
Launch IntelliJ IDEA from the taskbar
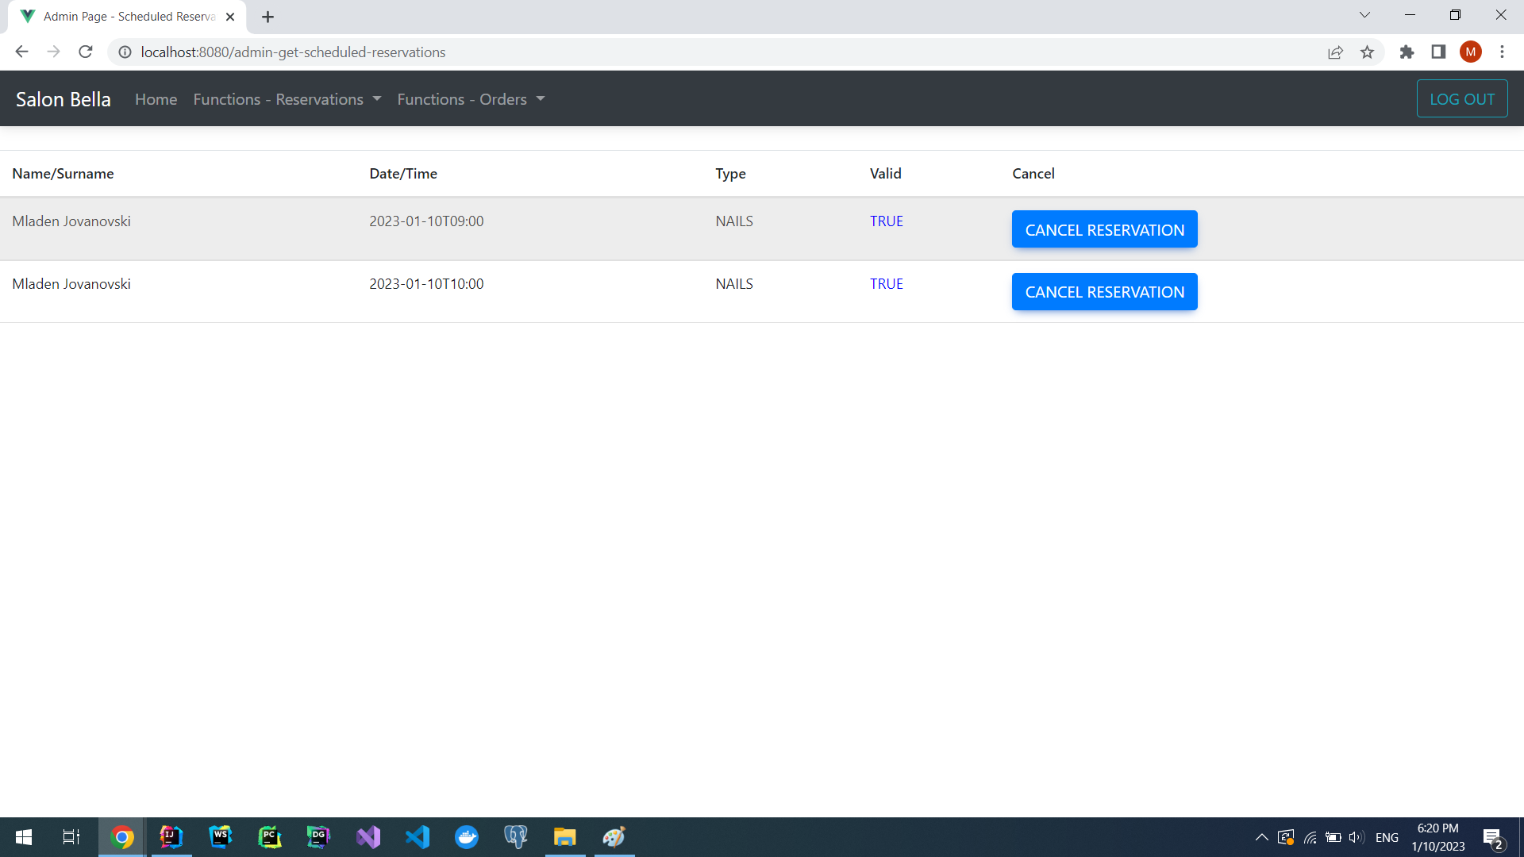click(171, 837)
